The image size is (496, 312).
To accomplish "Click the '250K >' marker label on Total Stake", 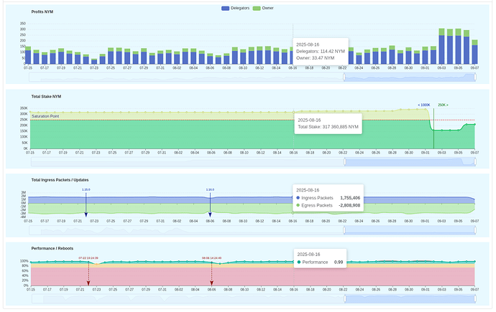I will click(443, 105).
